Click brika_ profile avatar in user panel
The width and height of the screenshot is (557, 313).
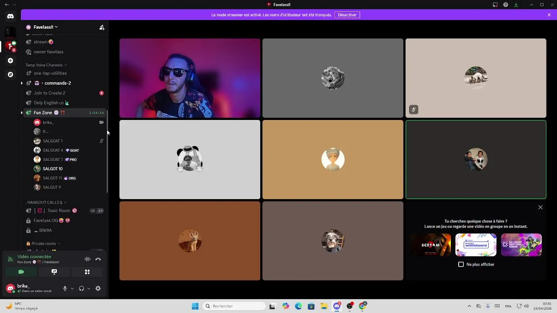10,288
